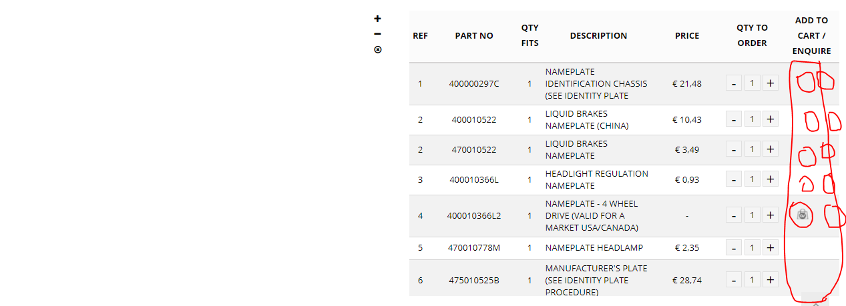Increase quantity for Nameplate Headlamp
The height and width of the screenshot is (306, 846).
pos(771,248)
